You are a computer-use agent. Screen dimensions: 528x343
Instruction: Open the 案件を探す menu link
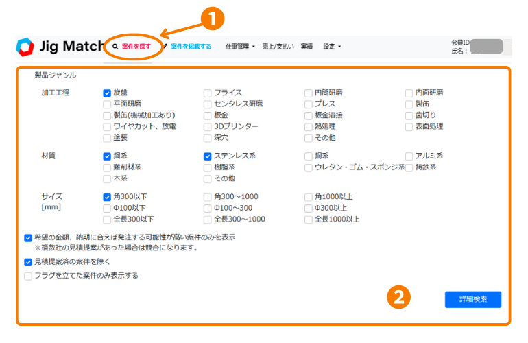tap(136, 47)
